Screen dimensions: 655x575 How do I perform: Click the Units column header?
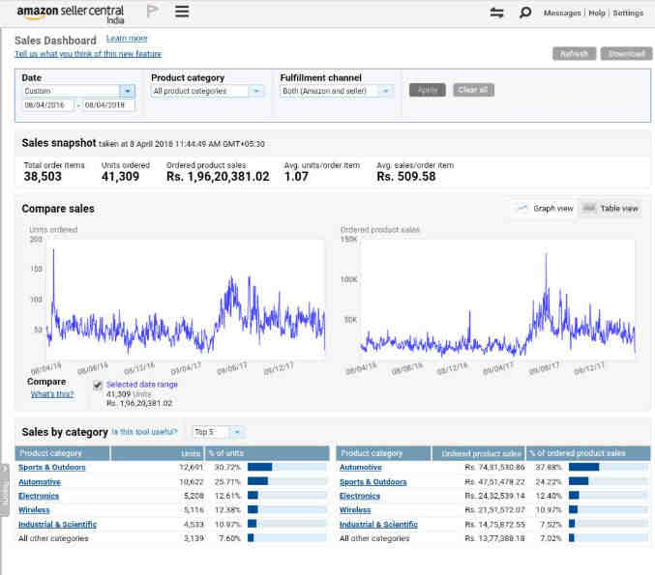157,453
